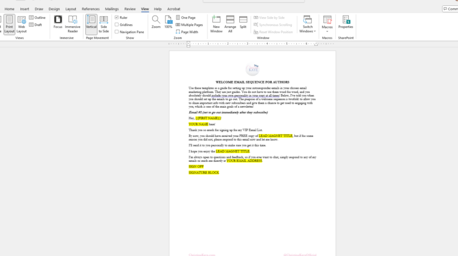This screenshot has width=458, height=256.
Task: Click the SIGNATURE BLOCK highlighted text
Action: 204,173
